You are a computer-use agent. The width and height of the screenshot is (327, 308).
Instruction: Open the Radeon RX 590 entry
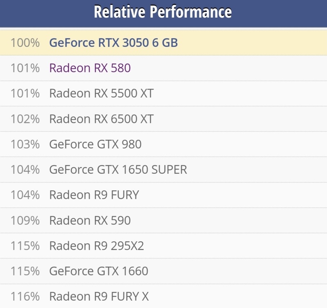(90, 220)
